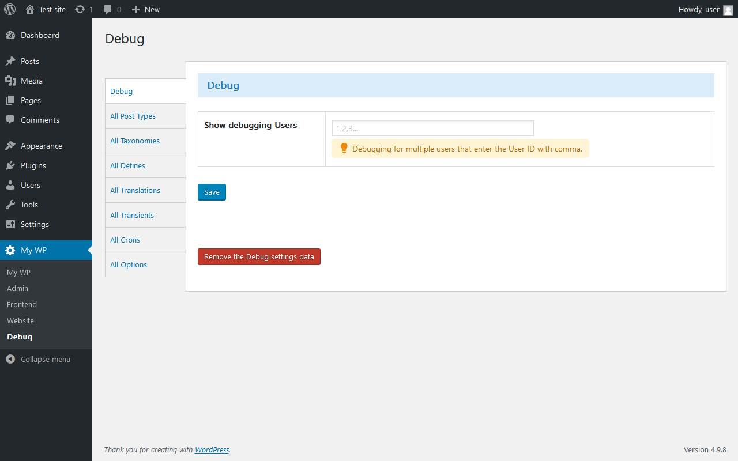Screen dimensions: 738x461
Task: Click the Comments sidebar icon
Action: pyautogui.click(x=10, y=120)
